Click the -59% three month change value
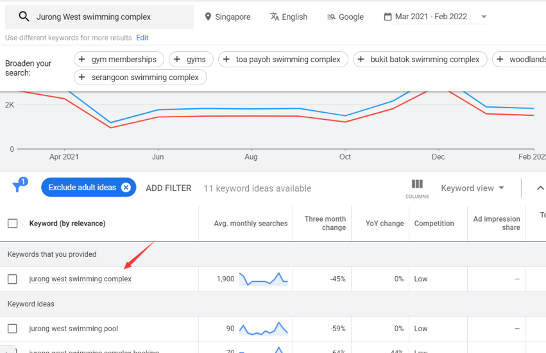This screenshot has height=353, width=546. 337,329
